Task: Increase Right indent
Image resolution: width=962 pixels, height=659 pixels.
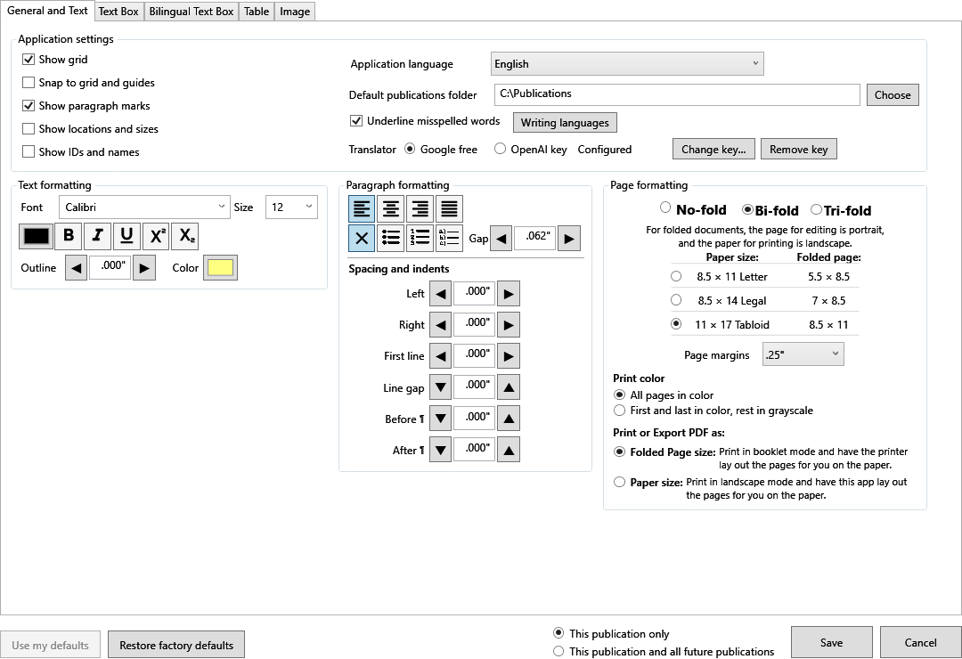Action: click(x=509, y=325)
